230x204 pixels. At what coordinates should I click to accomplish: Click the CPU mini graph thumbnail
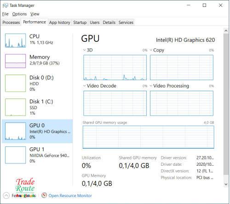pos(15,41)
